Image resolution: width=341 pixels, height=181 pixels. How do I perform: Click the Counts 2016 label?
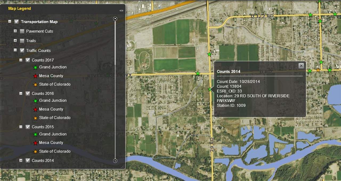click(43, 93)
